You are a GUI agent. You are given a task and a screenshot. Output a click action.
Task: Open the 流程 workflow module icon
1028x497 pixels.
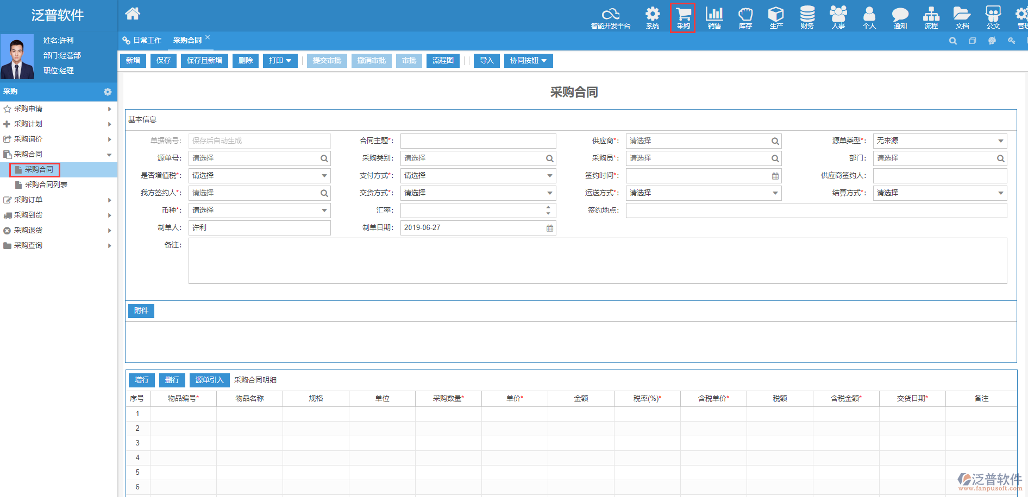(x=931, y=17)
